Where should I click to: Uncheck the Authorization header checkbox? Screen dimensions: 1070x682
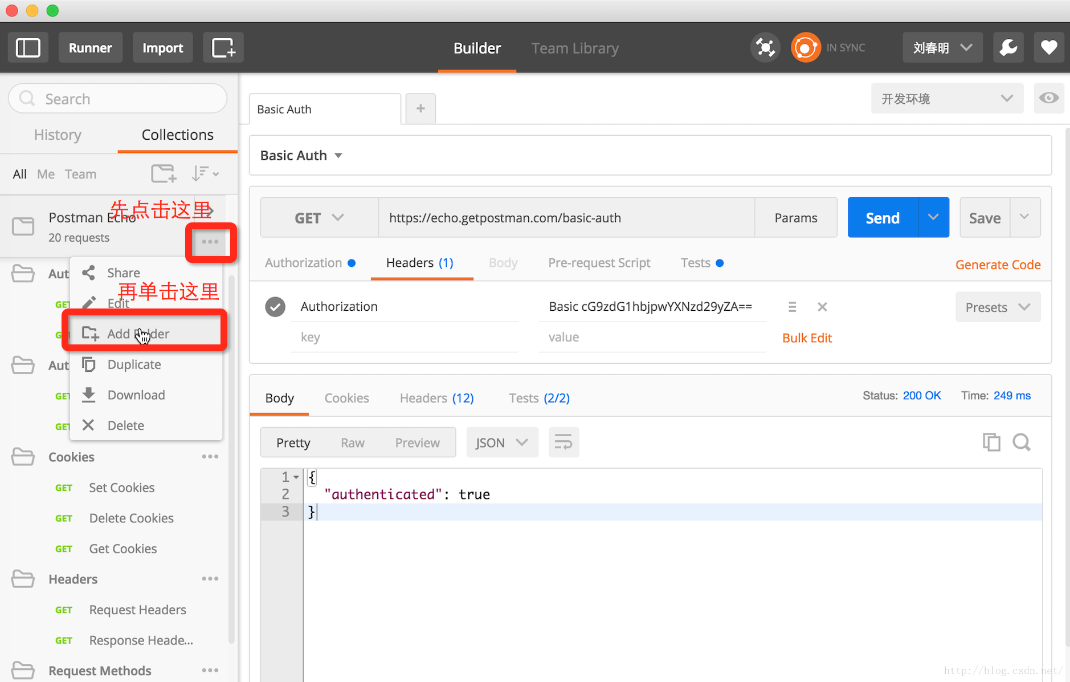point(275,307)
